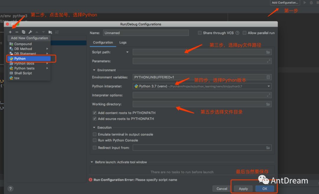319x194 pixels.
Task: Switch to the Configuration tab
Action: coord(103,42)
